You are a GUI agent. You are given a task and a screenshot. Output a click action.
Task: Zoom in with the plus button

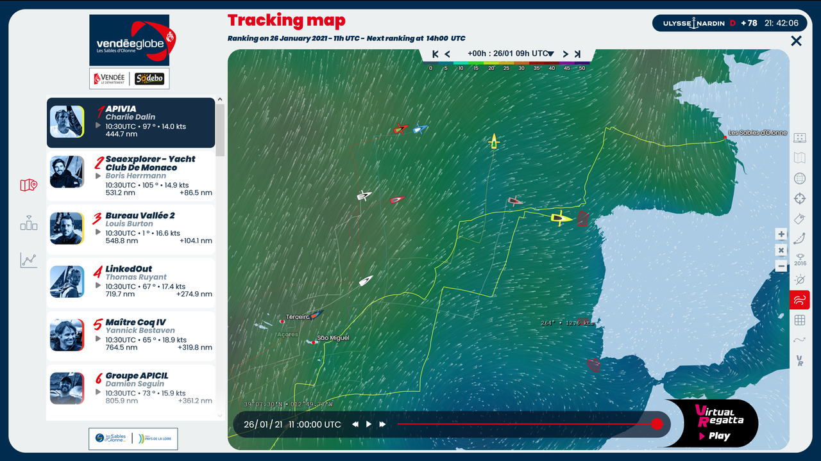tap(781, 234)
